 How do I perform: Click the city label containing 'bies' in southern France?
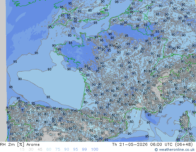coord(128,104)
